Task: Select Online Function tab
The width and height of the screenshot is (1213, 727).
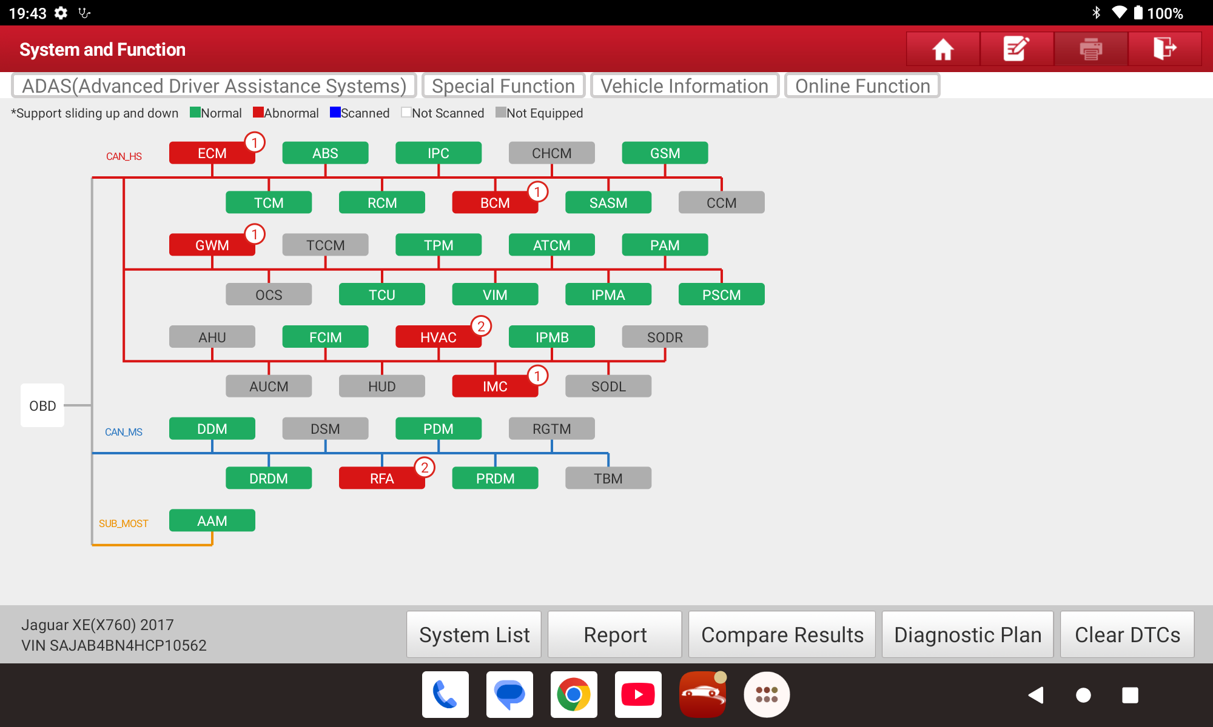Action: tap(862, 86)
